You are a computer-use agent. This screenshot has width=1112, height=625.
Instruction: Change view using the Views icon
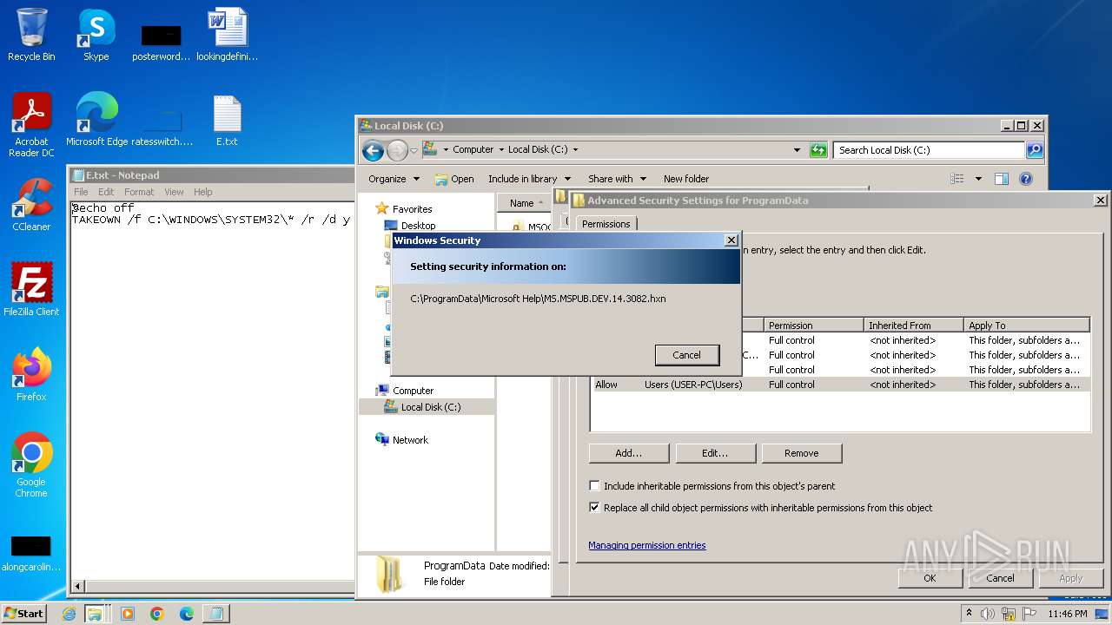[x=957, y=179]
